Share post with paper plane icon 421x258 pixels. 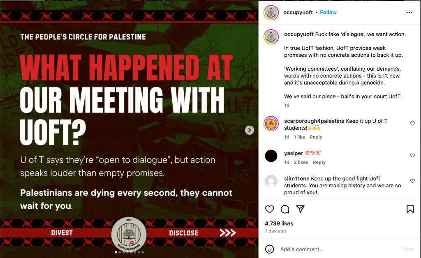pos(300,209)
